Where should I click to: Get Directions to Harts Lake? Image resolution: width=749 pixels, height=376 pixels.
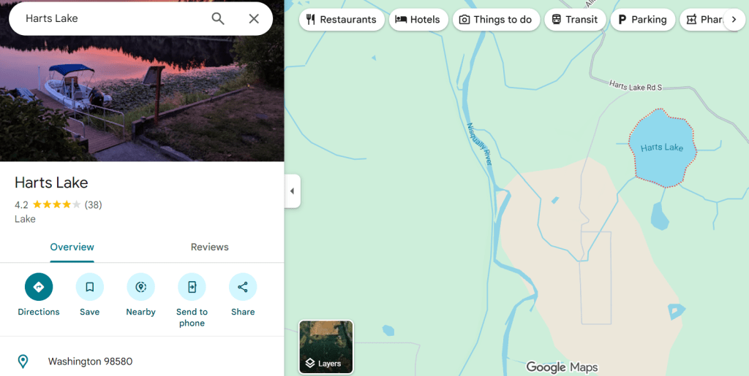tap(39, 287)
